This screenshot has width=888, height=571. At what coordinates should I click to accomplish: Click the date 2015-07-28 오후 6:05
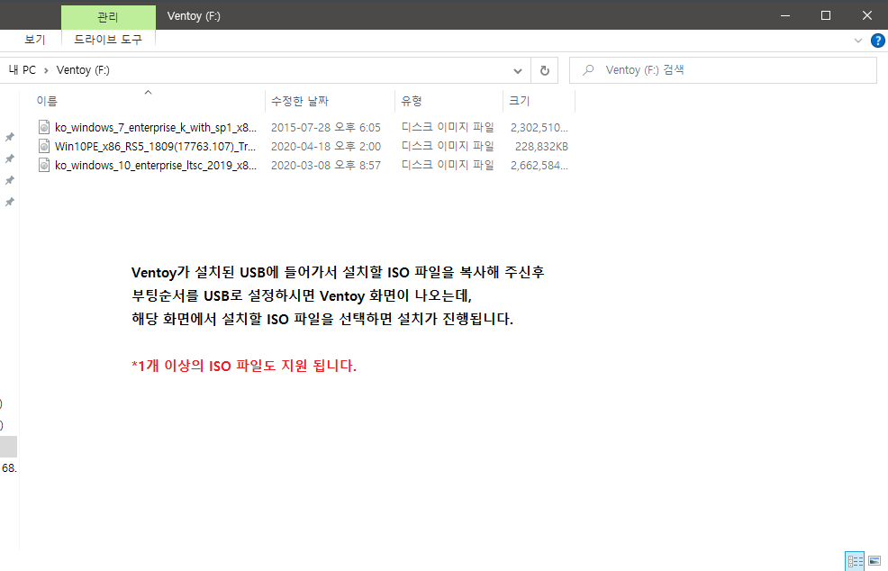click(x=326, y=128)
